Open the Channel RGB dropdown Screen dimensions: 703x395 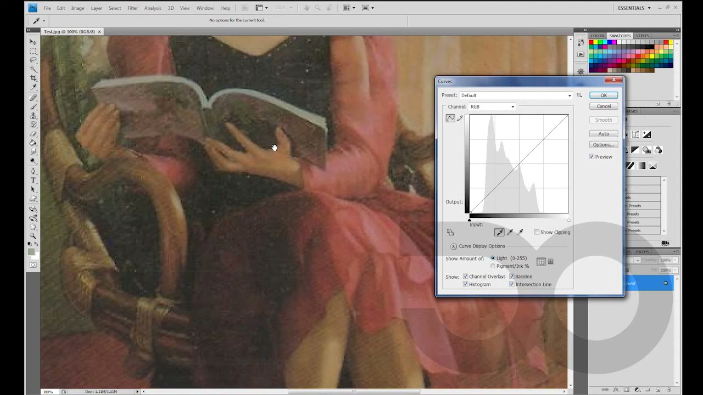[492, 107]
